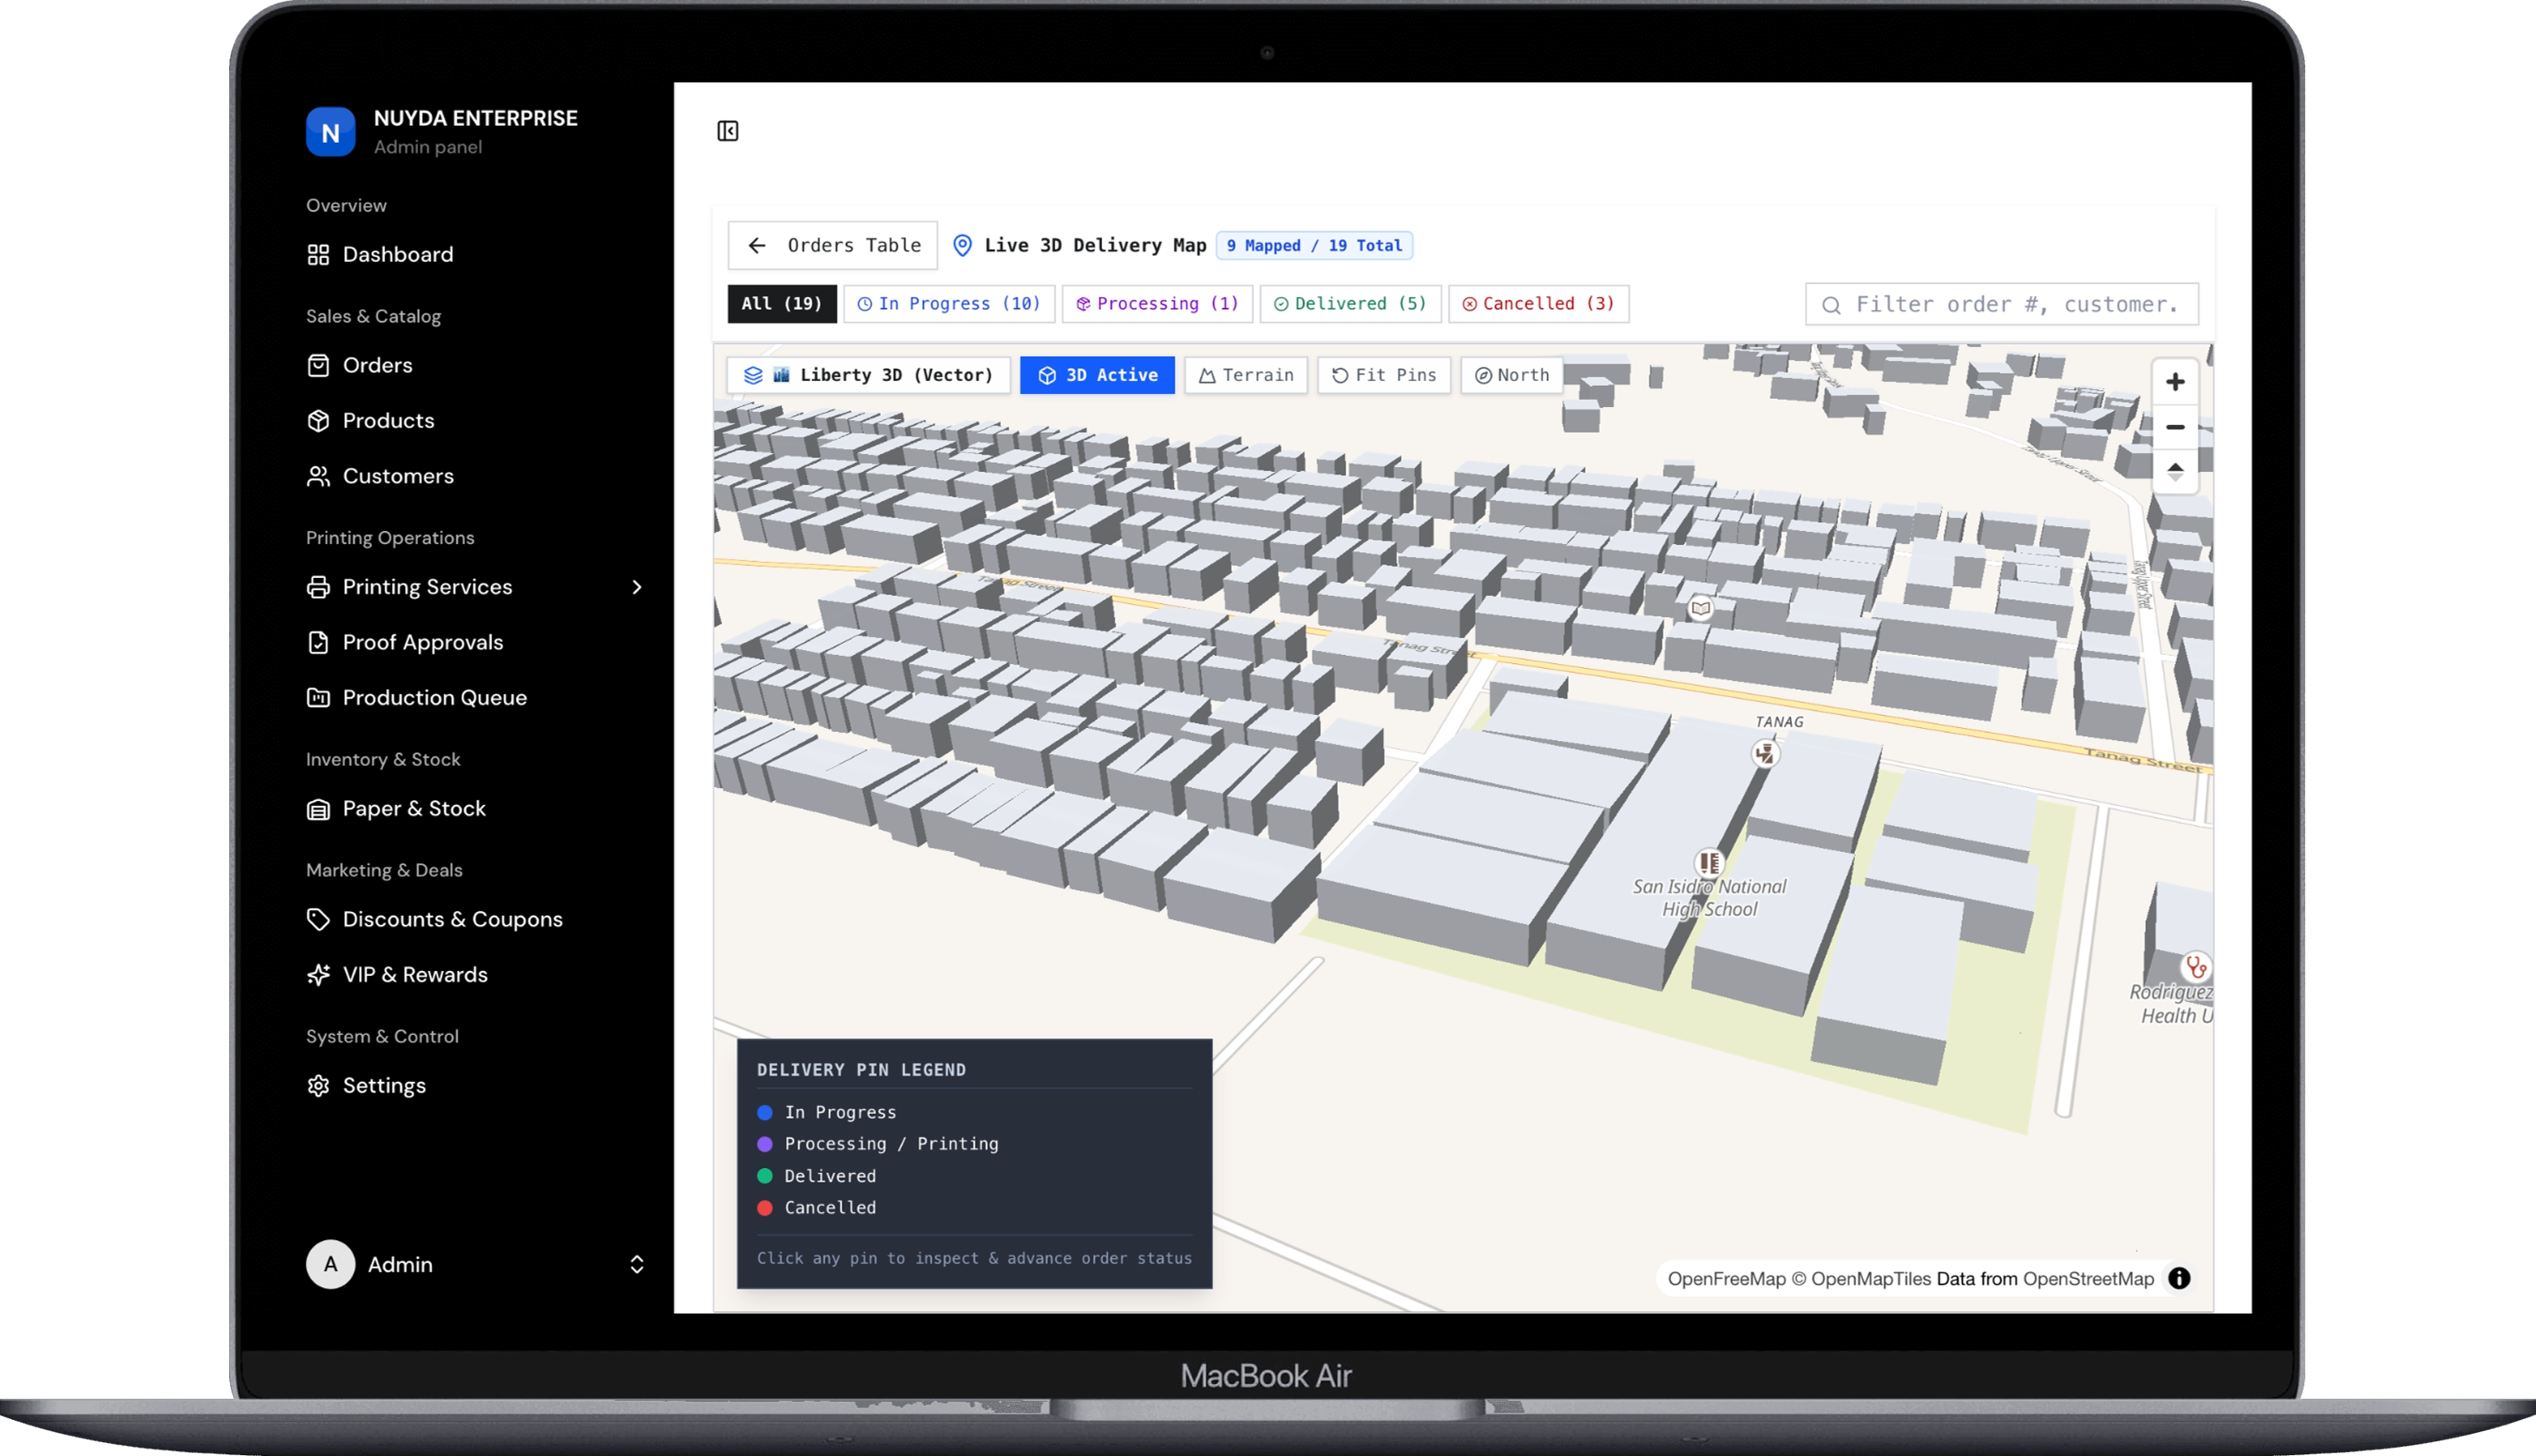Click the red Cancelled legend dot

point(765,1207)
